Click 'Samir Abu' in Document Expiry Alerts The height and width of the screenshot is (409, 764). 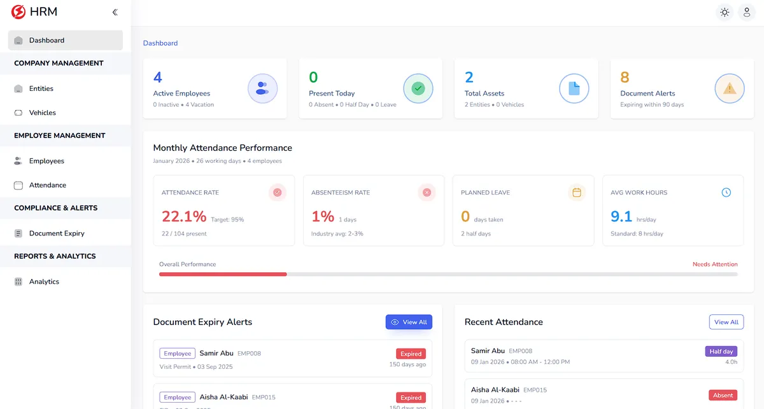click(216, 353)
